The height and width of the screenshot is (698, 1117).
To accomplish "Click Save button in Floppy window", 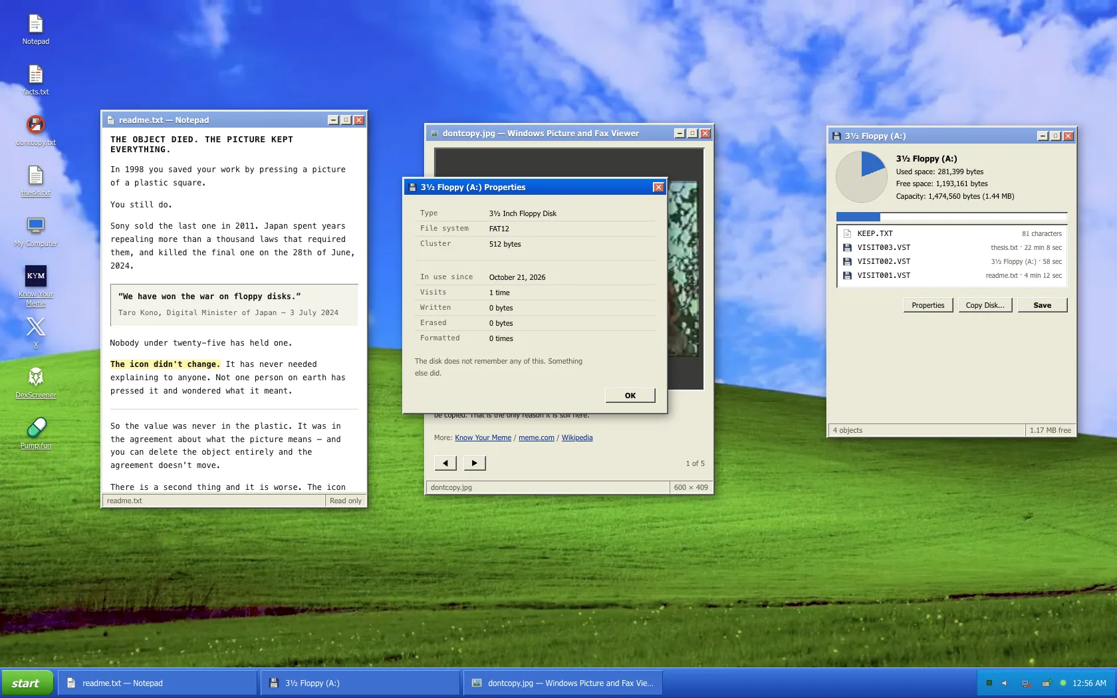I will pos(1043,305).
